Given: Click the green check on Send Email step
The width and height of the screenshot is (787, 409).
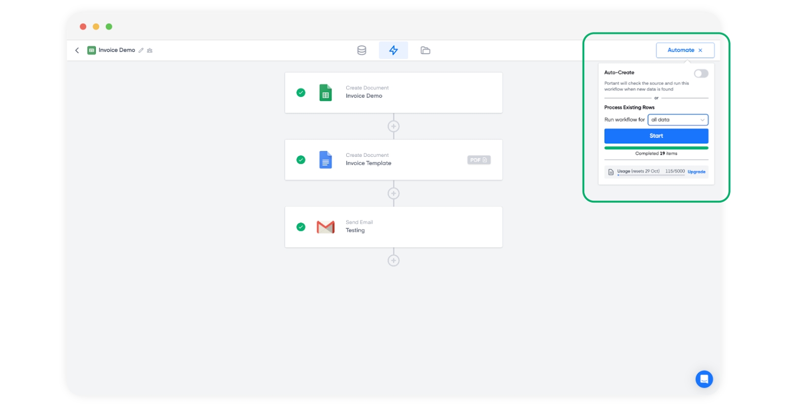Looking at the screenshot, I should (x=301, y=227).
